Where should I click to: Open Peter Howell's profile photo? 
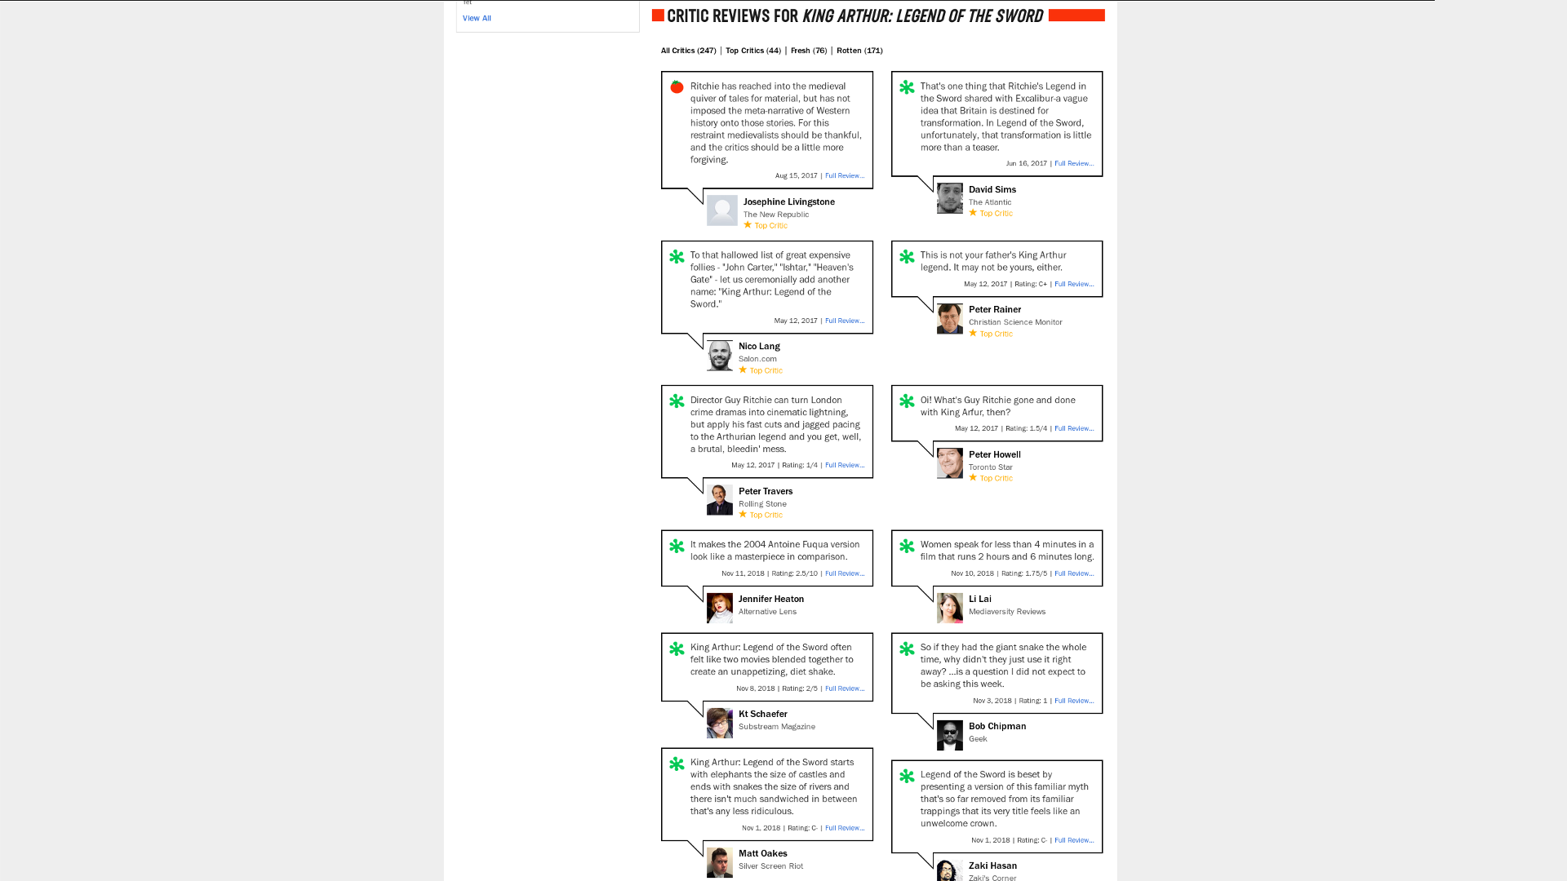click(x=950, y=463)
